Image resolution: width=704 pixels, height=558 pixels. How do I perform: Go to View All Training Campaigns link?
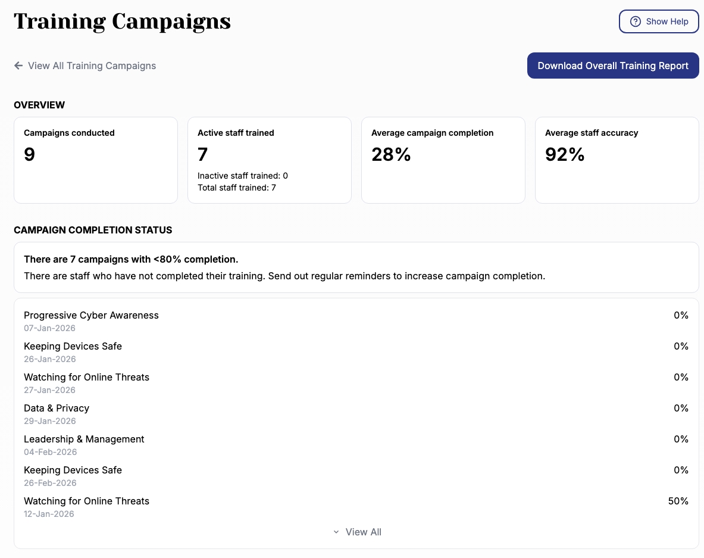[x=92, y=66]
